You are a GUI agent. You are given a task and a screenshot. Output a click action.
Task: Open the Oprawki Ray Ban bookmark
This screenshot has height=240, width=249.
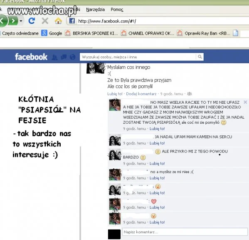coord(204,33)
